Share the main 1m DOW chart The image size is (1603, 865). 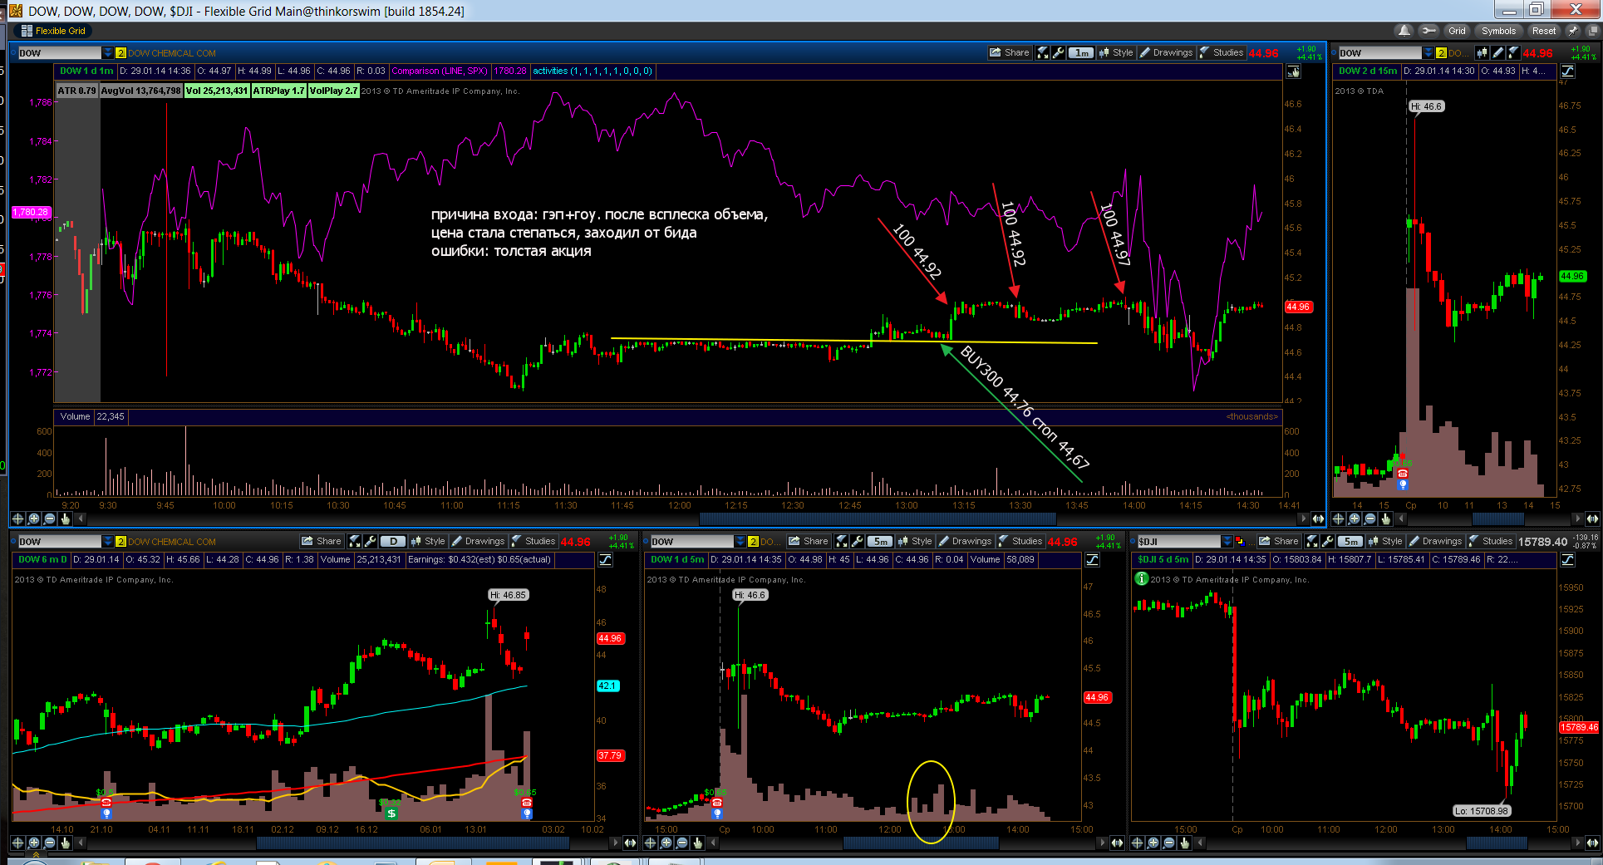pos(1010,52)
